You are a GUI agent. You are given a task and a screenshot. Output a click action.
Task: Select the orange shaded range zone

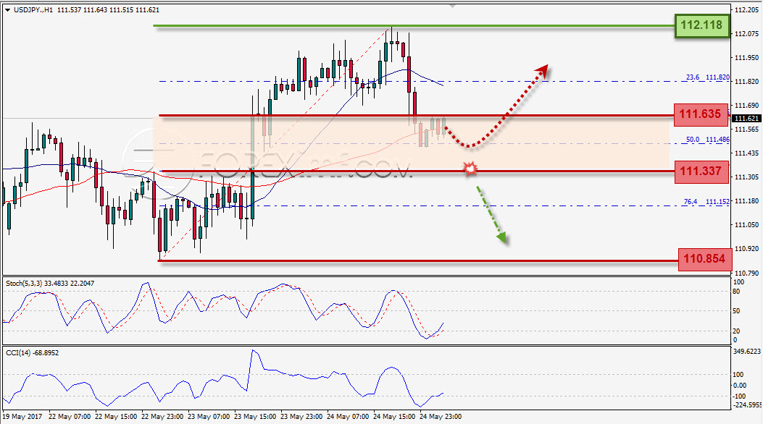pos(411,143)
